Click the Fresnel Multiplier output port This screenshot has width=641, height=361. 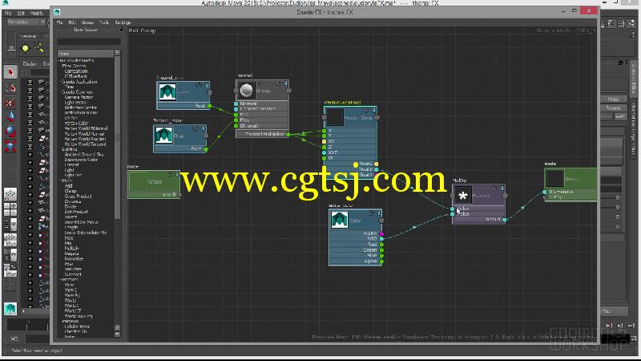point(288,134)
